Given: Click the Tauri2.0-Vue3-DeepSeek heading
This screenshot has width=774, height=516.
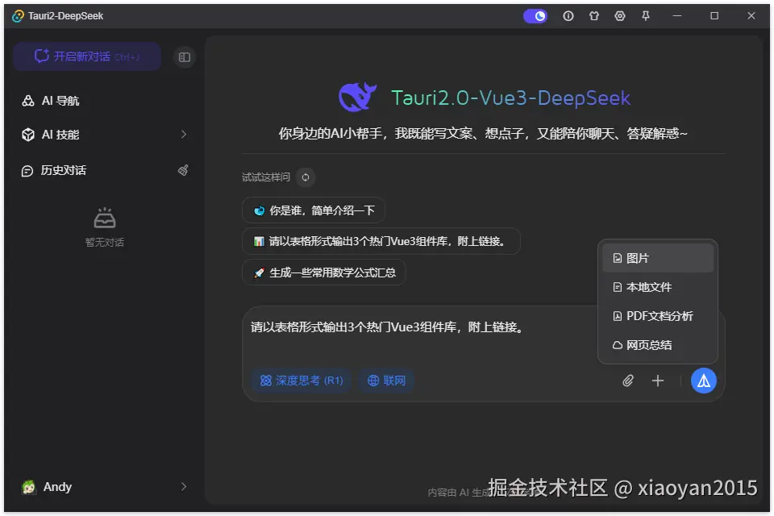Looking at the screenshot, I should coord(511,98).
